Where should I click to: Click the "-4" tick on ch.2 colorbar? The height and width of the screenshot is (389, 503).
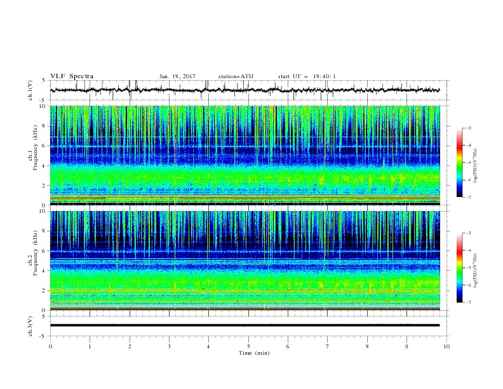[x=468, y=250]
